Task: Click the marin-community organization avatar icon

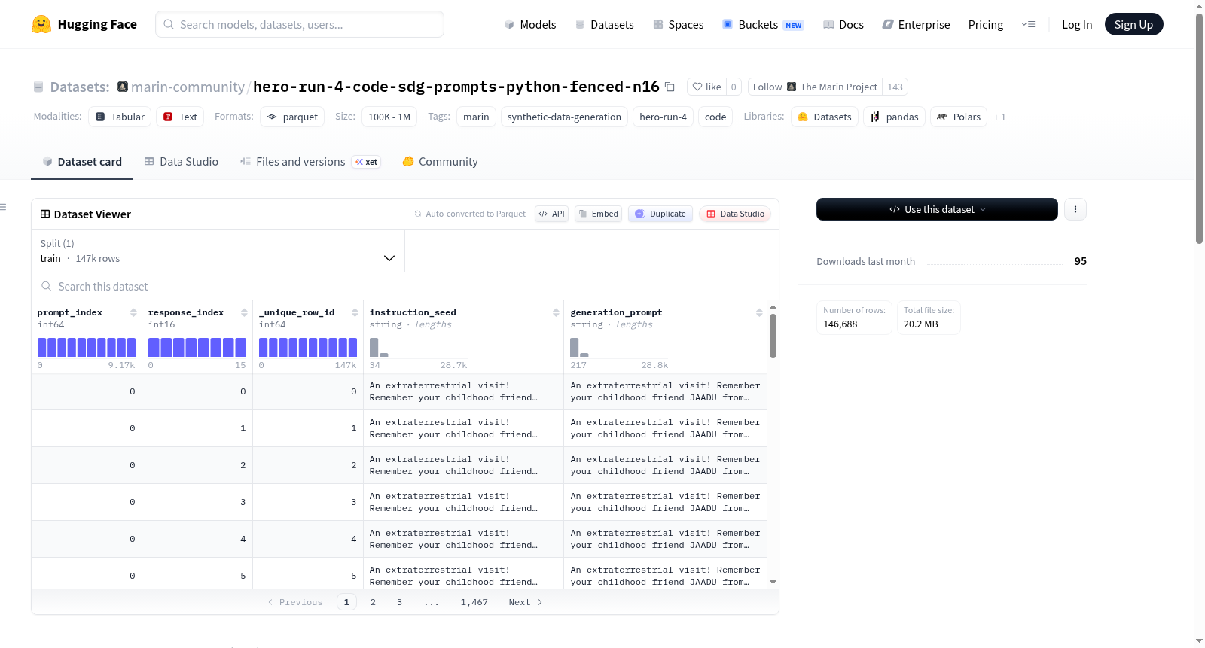Action: 123,87
